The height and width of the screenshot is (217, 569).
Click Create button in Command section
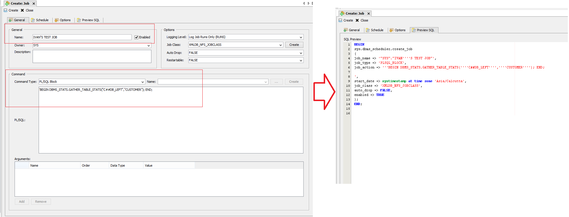coord(294,82)
